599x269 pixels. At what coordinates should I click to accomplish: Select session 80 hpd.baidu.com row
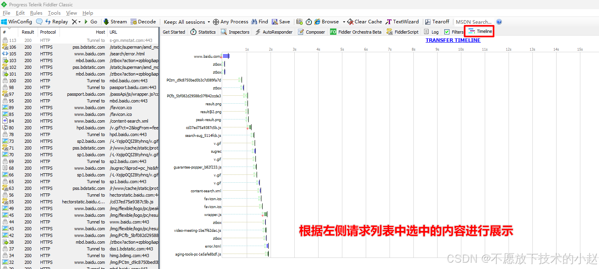pos(79,128)
